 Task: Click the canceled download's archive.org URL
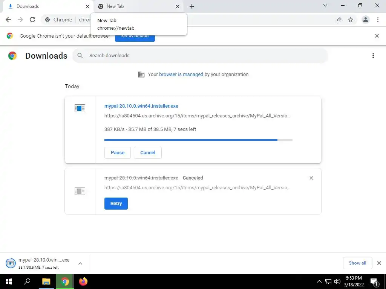point(197,188)
